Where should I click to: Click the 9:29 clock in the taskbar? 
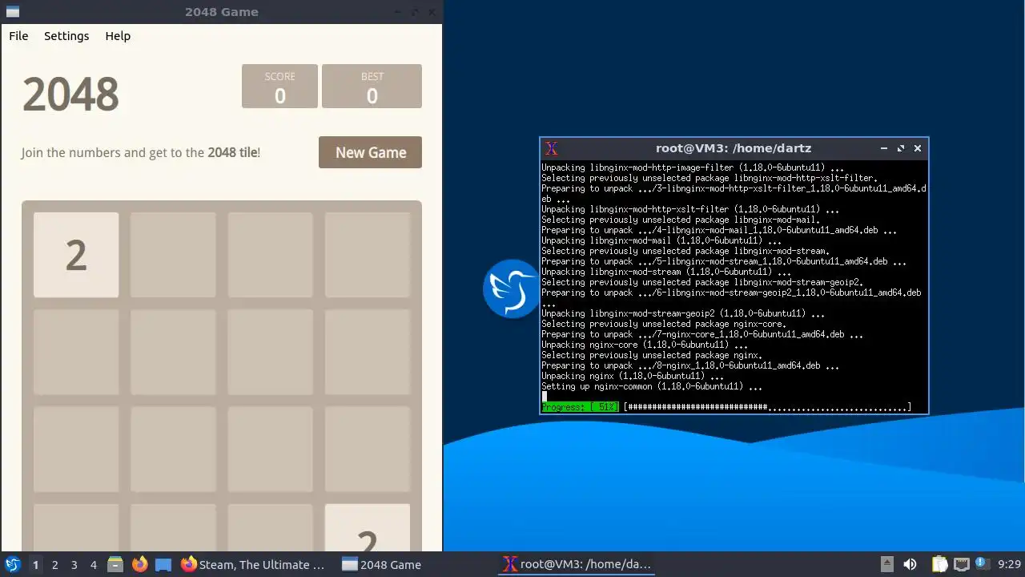[1009, 564]
